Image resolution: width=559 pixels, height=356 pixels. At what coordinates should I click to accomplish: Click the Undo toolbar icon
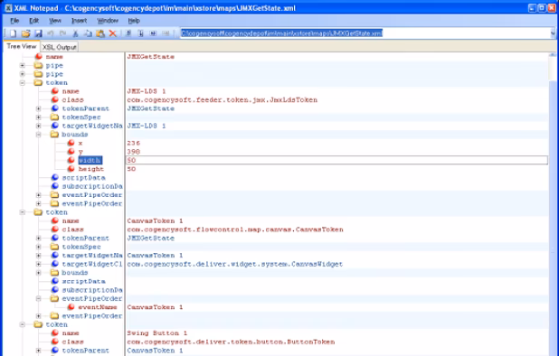pyautogui.click(x=51, y=33)
